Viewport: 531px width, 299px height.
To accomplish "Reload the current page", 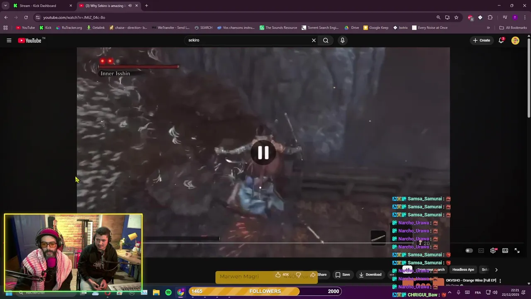I will point(26,17).
